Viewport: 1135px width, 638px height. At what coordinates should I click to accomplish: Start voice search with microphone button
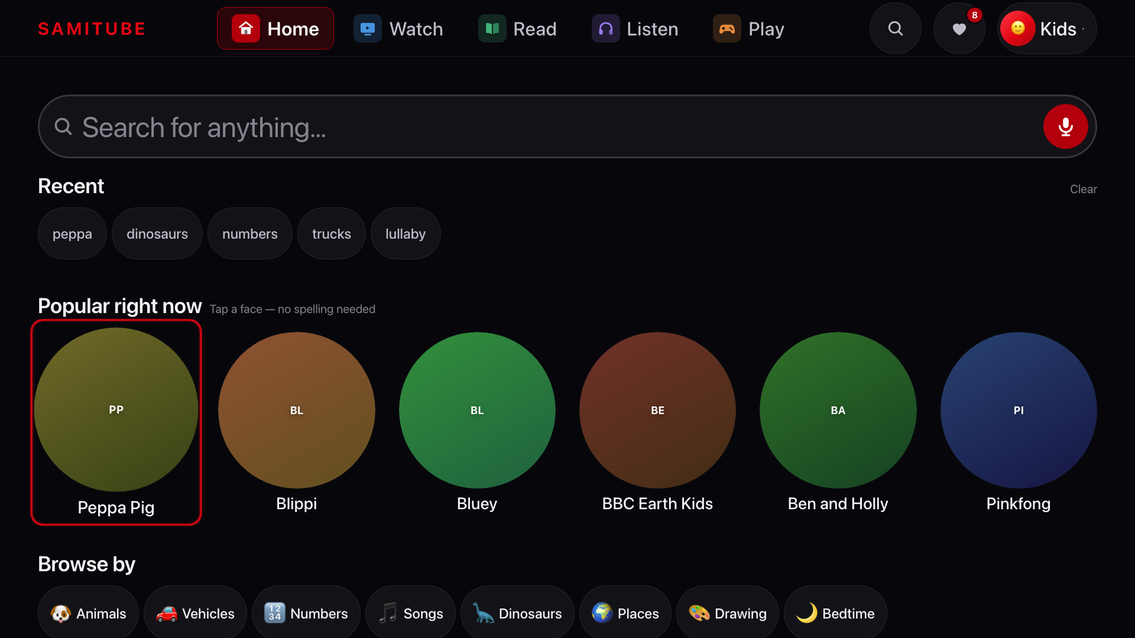[1066, 126]
